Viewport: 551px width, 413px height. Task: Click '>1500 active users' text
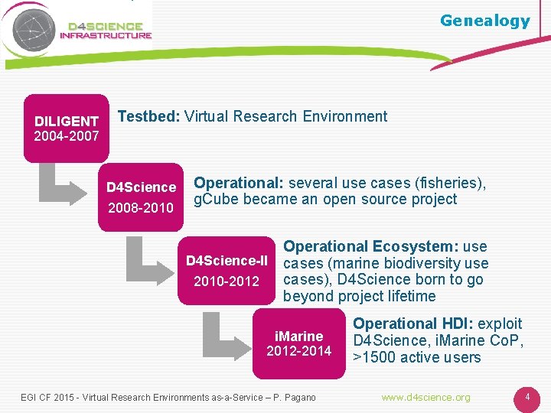click(x=417, y=357)
